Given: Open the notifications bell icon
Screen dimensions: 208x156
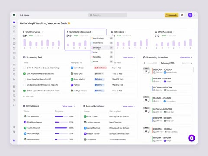Looking at the screenshot, I should (182, 15).
